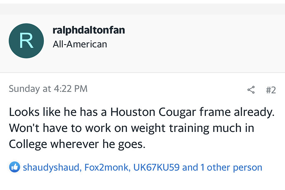View UK67KU59 in the likes list
The width and height of the screenshot is (285, 190).
(157, 167)
